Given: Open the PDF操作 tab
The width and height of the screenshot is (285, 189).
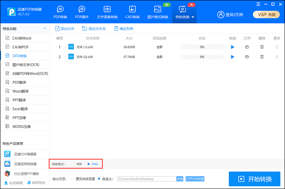Looking at the screenshot, I should (x=82, y=12).
